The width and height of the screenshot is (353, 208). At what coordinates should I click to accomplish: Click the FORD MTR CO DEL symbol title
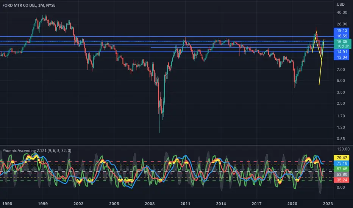click(x=29, y=5)
